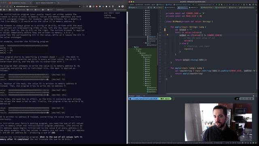
Task: Open the browser profile avatar
Action: pos(123,6)
